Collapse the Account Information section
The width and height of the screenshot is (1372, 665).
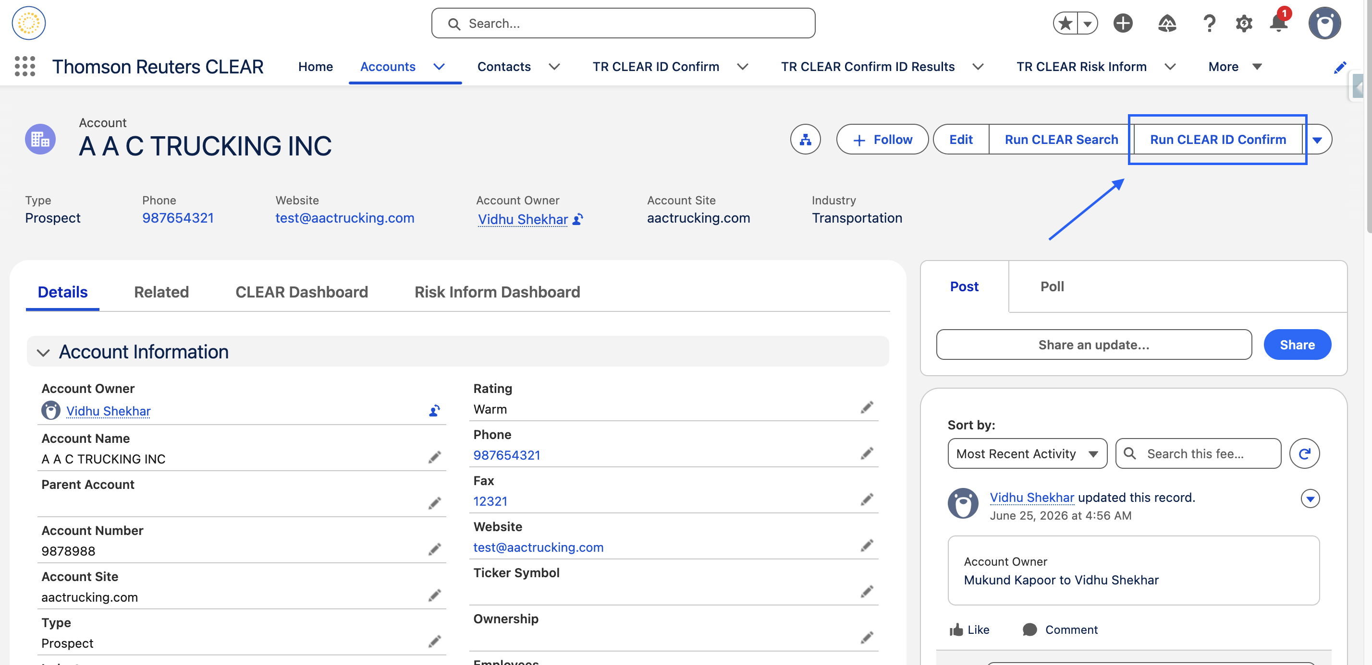(43, 352)
